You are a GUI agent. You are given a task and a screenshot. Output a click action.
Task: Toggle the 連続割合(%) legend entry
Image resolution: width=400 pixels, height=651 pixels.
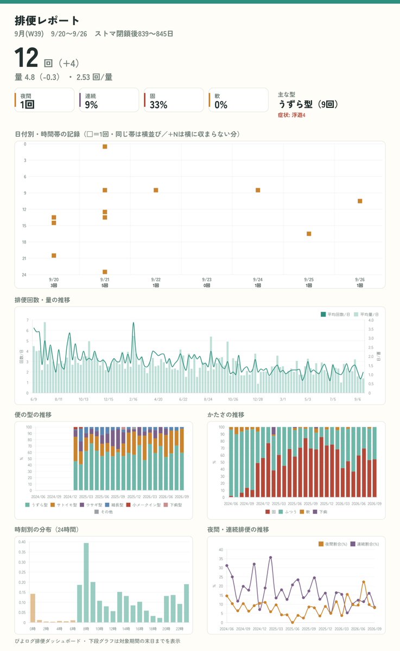(x=365, y=544)
